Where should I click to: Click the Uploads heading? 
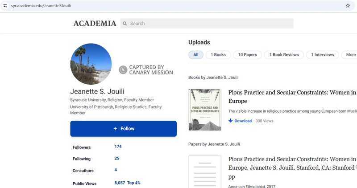coord(199,42)
